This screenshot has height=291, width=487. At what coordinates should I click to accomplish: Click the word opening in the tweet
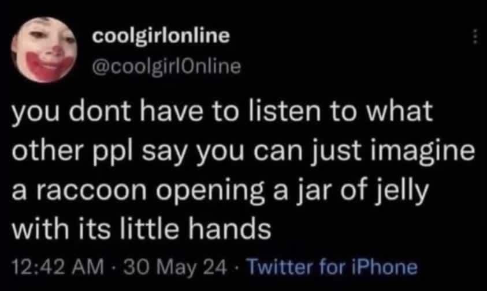tap(210, 192)
